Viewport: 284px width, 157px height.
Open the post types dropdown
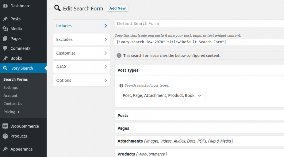point(162,95)
